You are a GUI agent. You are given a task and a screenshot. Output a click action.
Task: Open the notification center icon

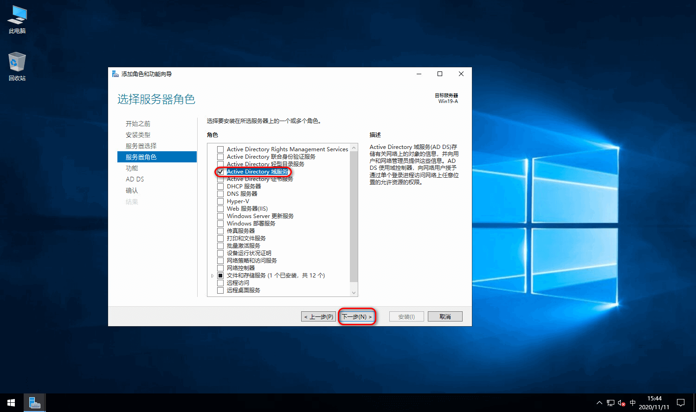(x=681, y=403)
